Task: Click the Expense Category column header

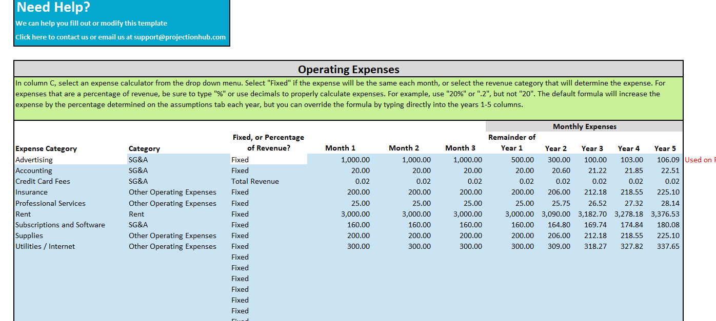Action: click(46, 148)
